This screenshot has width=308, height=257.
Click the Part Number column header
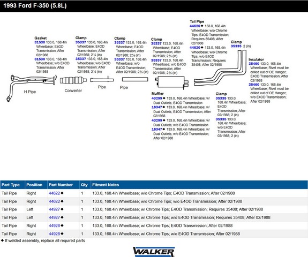click(x=63, y=185)
